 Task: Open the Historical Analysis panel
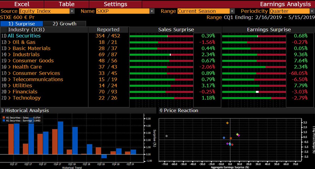click(27, 110)
